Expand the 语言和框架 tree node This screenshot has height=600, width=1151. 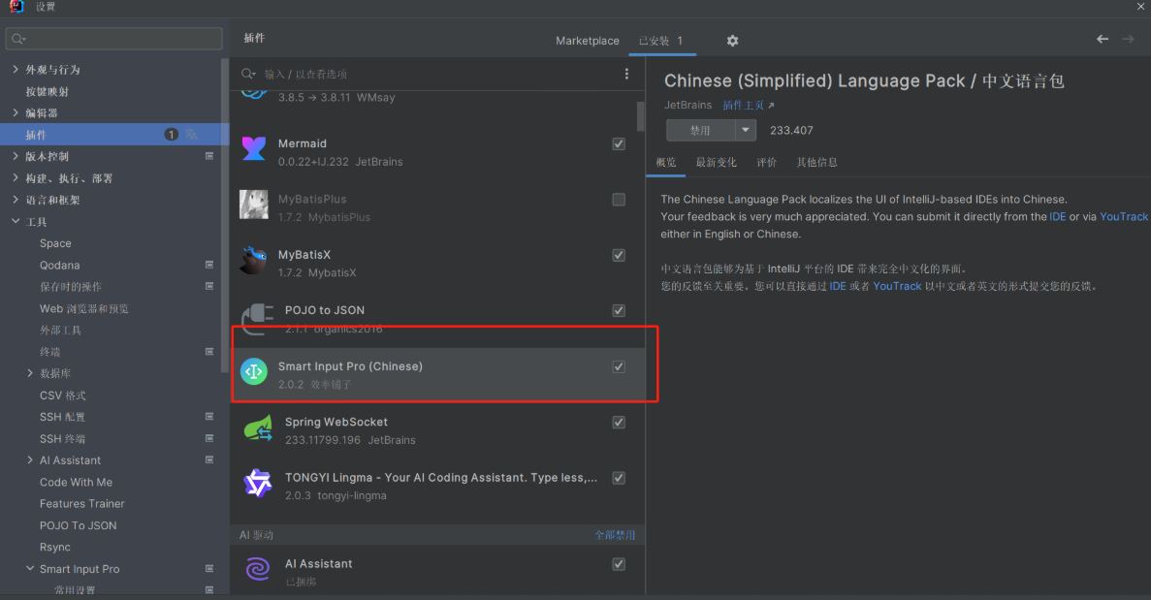point(16,200)
